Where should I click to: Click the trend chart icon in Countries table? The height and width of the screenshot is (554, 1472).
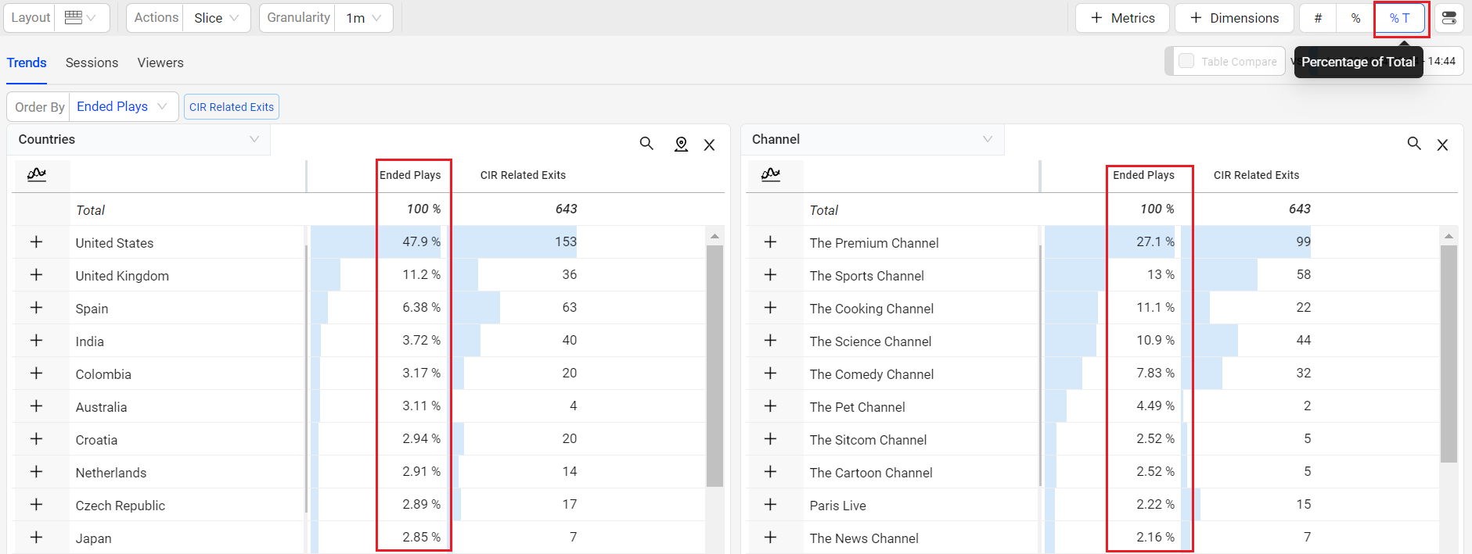pyautogui.click(x=37, y=174)
